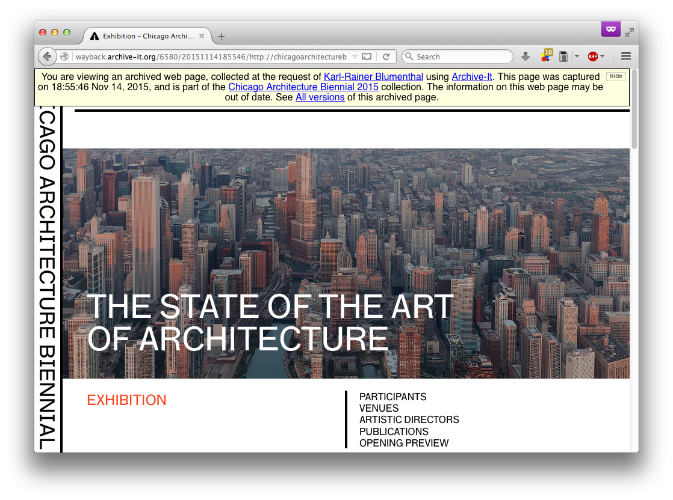
Task: Open the Archive-It link
Action: pyautogui.click(x=472, y=77)
